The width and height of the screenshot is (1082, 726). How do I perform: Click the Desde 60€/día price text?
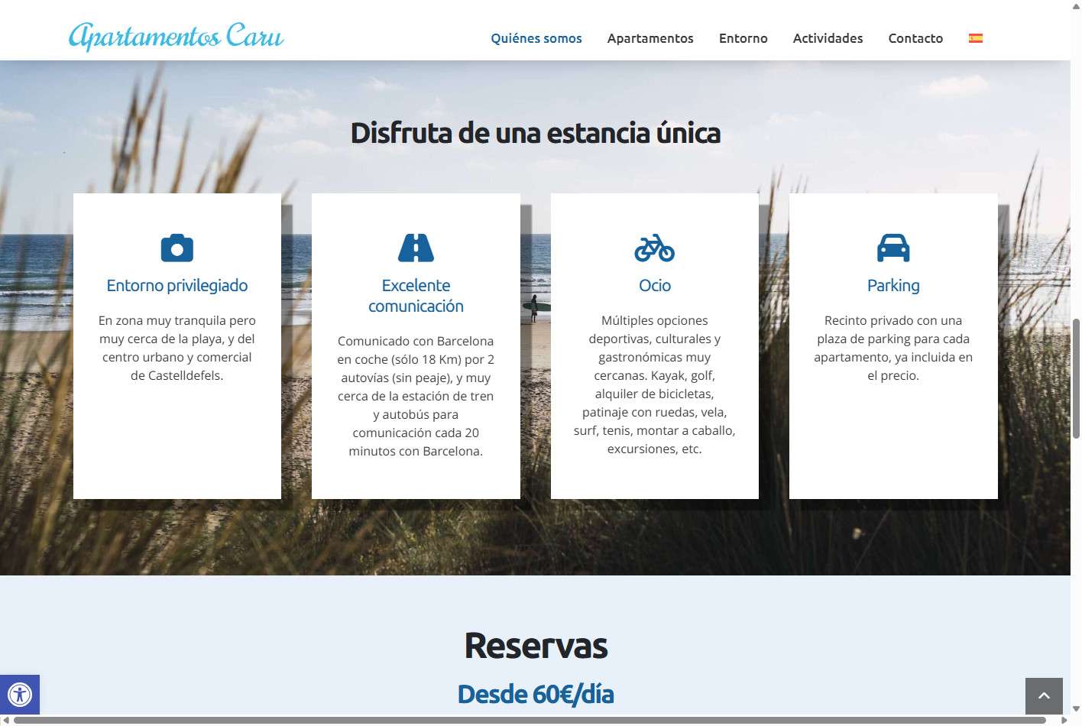point(535,694)
